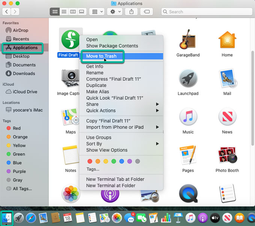Open the Action gear dropdown menu
This screenshot has width=255, height=226.
(x=115, y=12)
